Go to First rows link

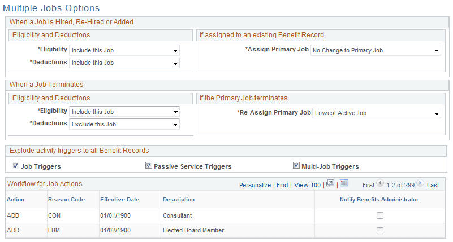click(x=368, y=185)
